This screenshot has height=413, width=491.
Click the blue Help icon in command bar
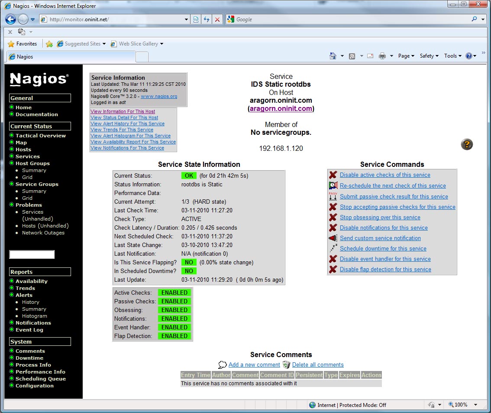click(469, 56)
